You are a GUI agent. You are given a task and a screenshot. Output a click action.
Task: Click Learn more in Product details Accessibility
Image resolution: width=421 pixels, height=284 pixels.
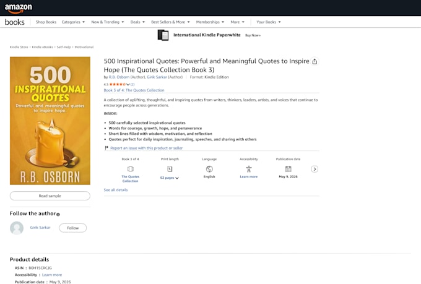click(x=52, y=275)
